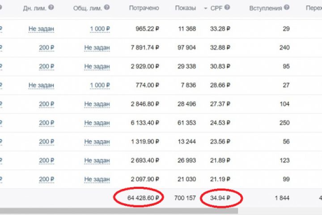Edit 1 000 ₽ total limit in 774.00 row

pos(100,86)
